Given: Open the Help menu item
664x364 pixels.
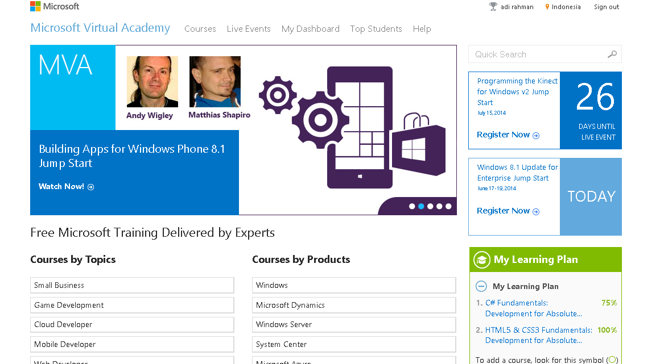Looking at the screenshot, I should tap(422, 29).
